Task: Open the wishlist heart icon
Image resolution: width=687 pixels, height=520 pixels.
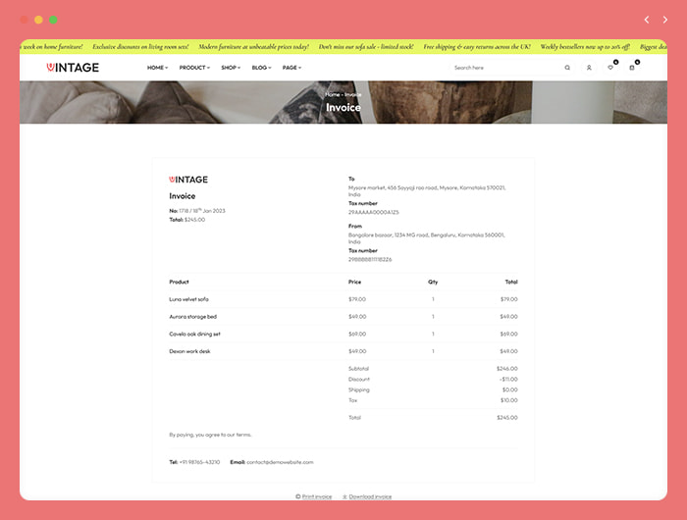Action: [x=610, y=68]
